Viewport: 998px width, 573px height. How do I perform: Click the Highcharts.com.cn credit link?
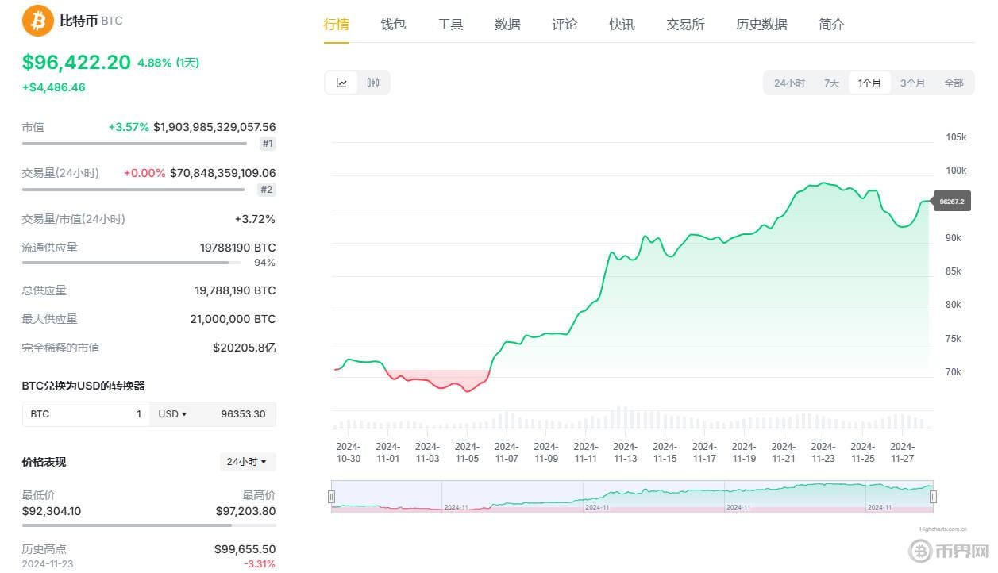[943, 528]
